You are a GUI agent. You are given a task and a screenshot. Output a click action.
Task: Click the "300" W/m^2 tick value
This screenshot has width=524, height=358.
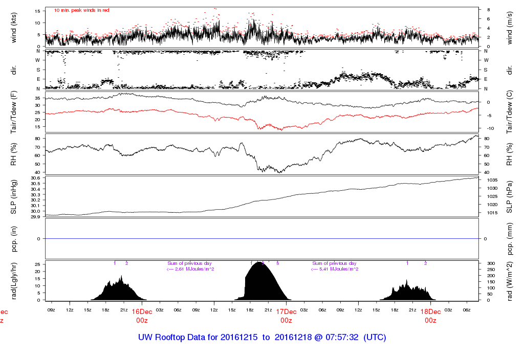pos(491,263)
